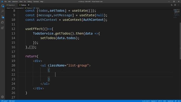Click setMessage on line 9
Viewport: 181px width, 102px height.
(63, 15)
